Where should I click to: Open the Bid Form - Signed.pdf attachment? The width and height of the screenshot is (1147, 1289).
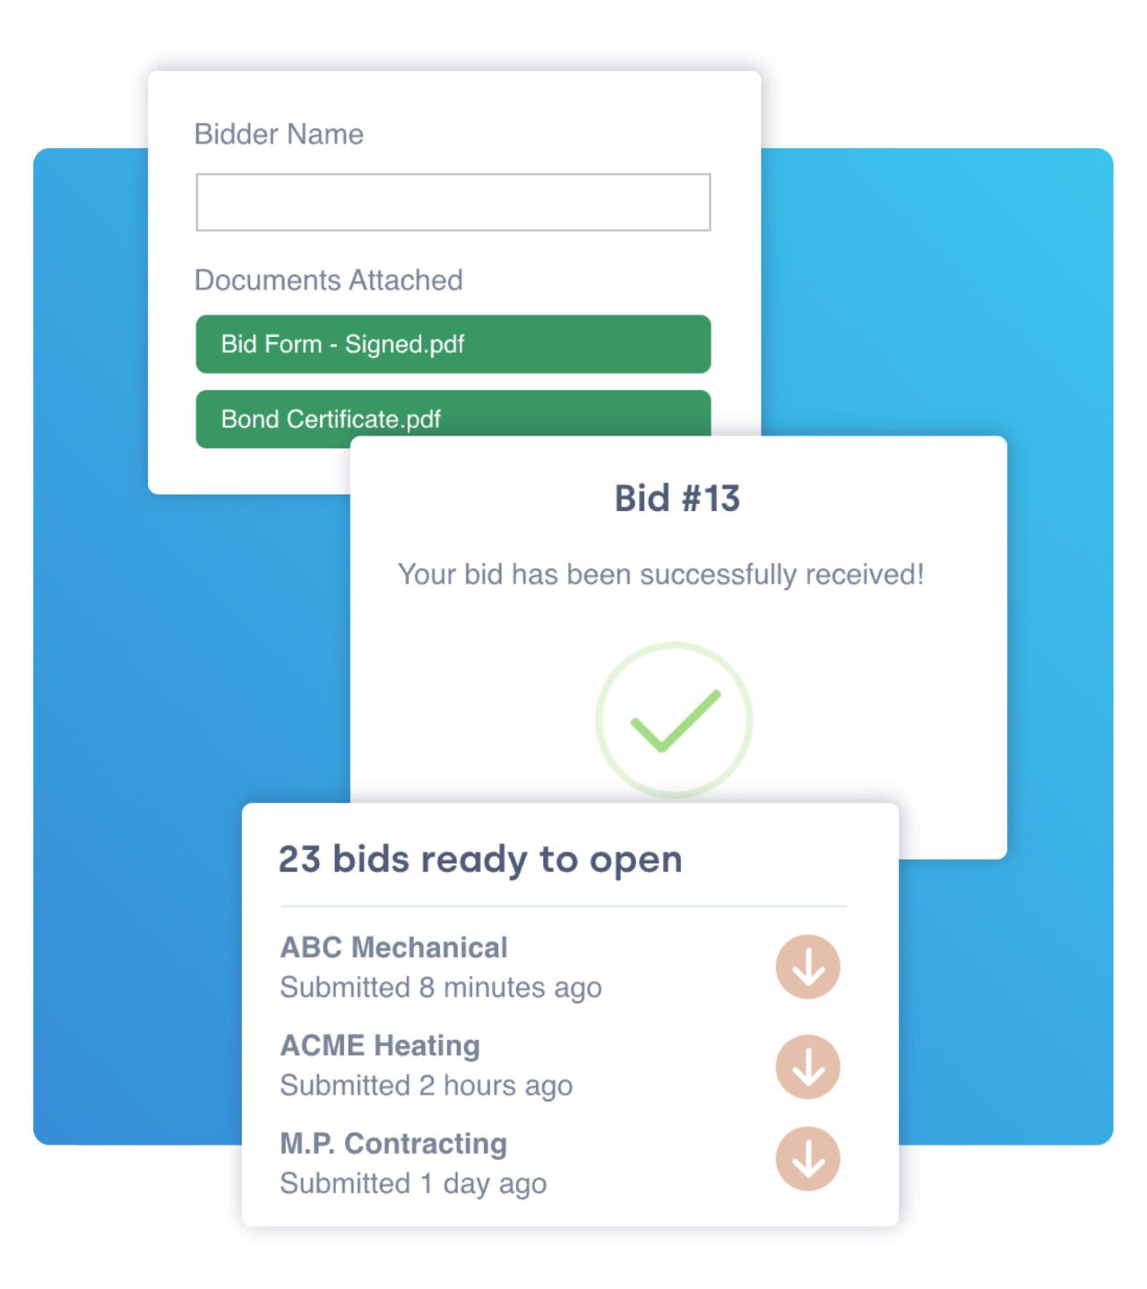click(x=453, y=344)
